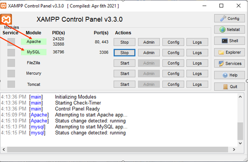Open Mercury Config menu
The width and height of the screenshot is (248, 162).
(173, 73)
